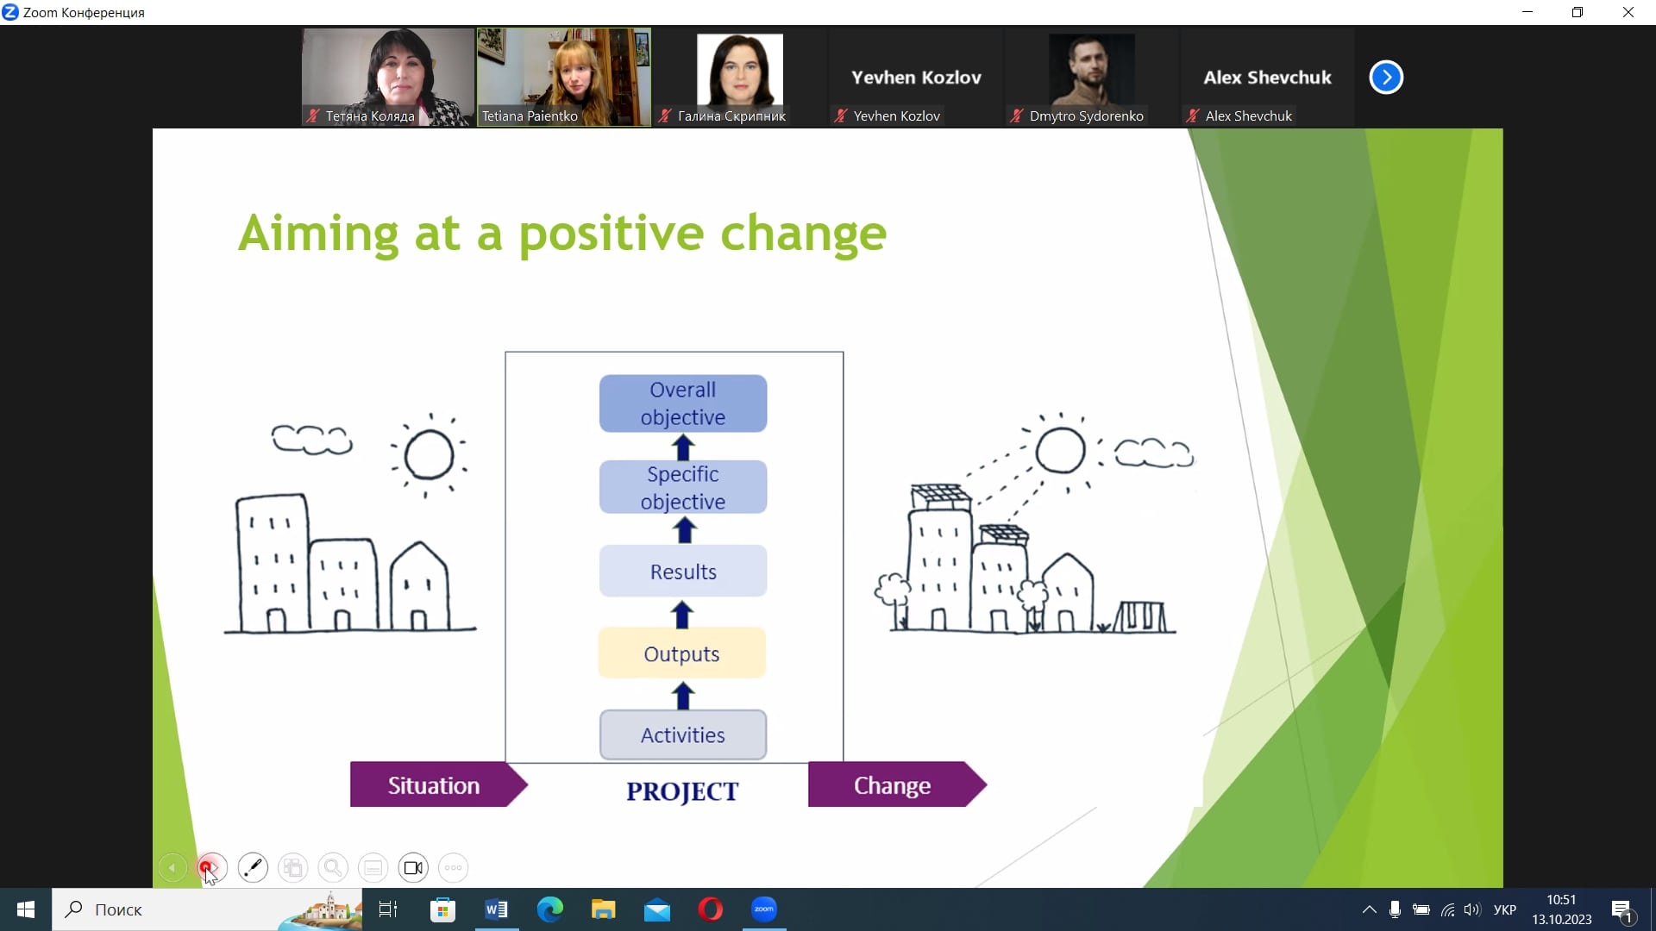The width and height of the screenshot is (1656, 931).
Task: Open Microsoft Store from taskbar
Action: tap(442, 909)
